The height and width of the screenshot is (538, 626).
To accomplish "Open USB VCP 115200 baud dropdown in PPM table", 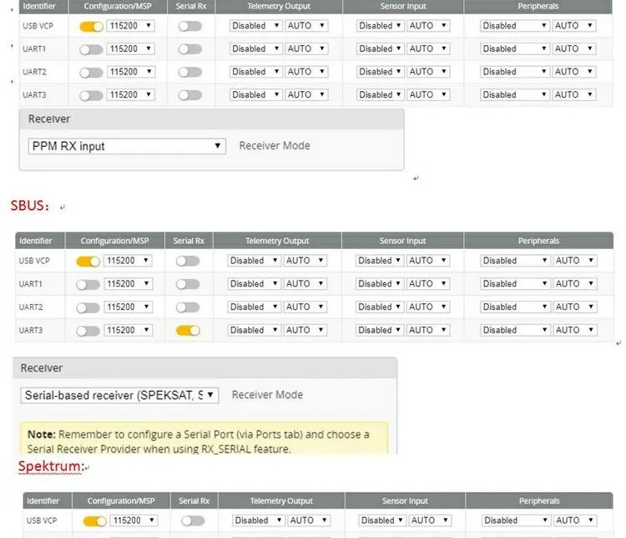I will coord(130,26).
